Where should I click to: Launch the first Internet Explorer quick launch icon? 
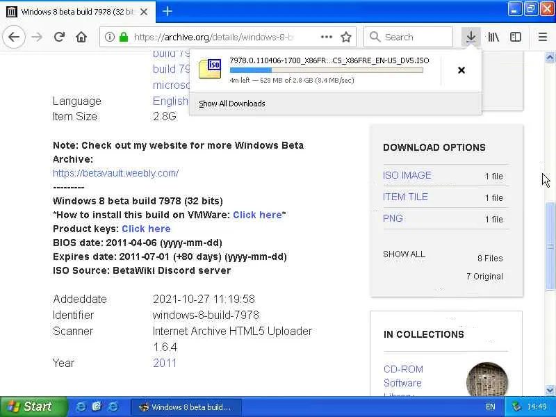[x=81, y=407]
